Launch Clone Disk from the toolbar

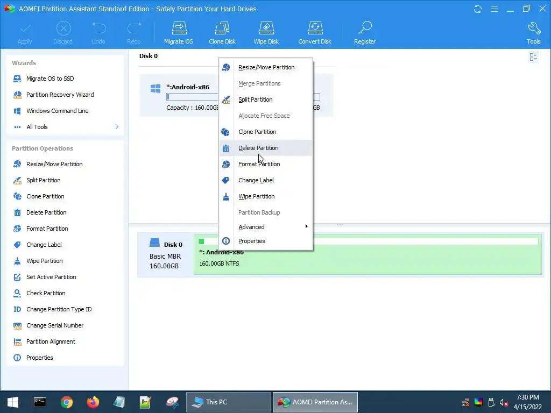point(222,33)
